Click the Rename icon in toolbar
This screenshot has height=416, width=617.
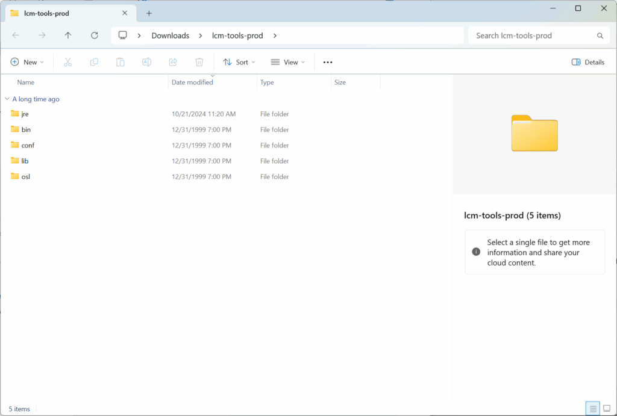tap(146, 62)
